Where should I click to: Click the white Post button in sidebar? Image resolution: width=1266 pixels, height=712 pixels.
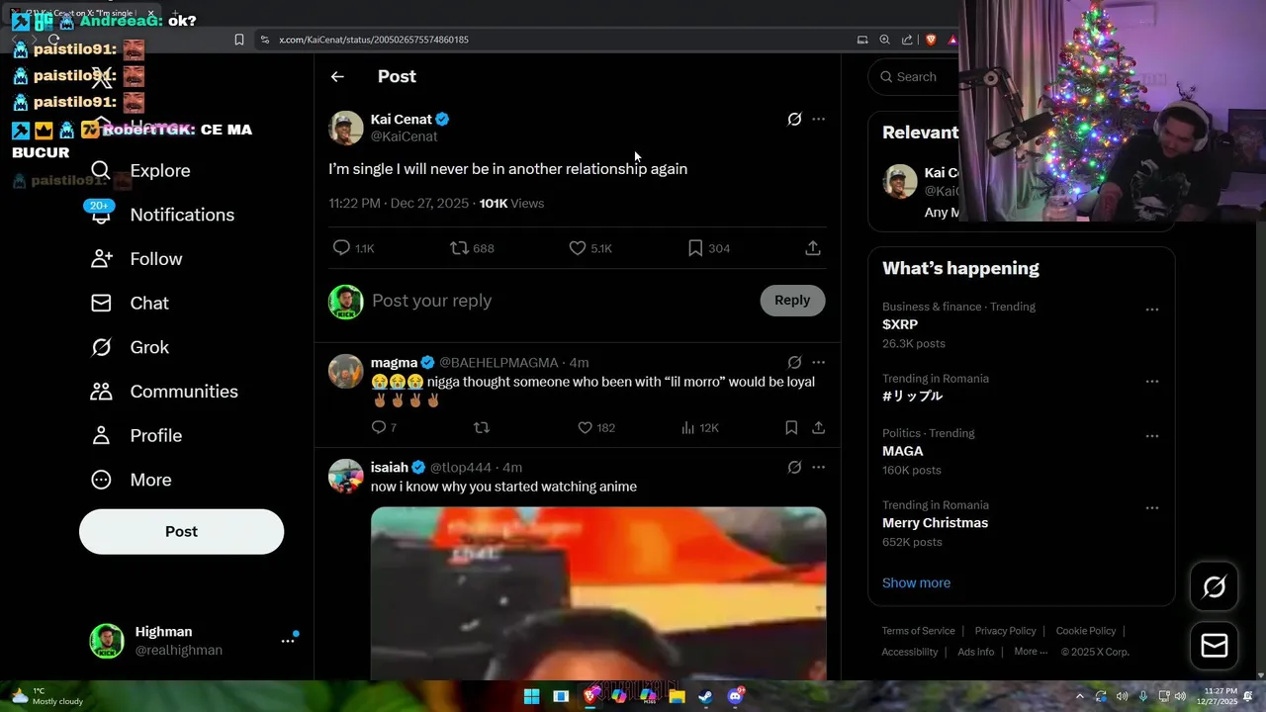coord(181,532)
